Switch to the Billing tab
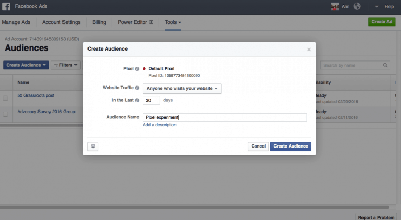 pos(99,22)
